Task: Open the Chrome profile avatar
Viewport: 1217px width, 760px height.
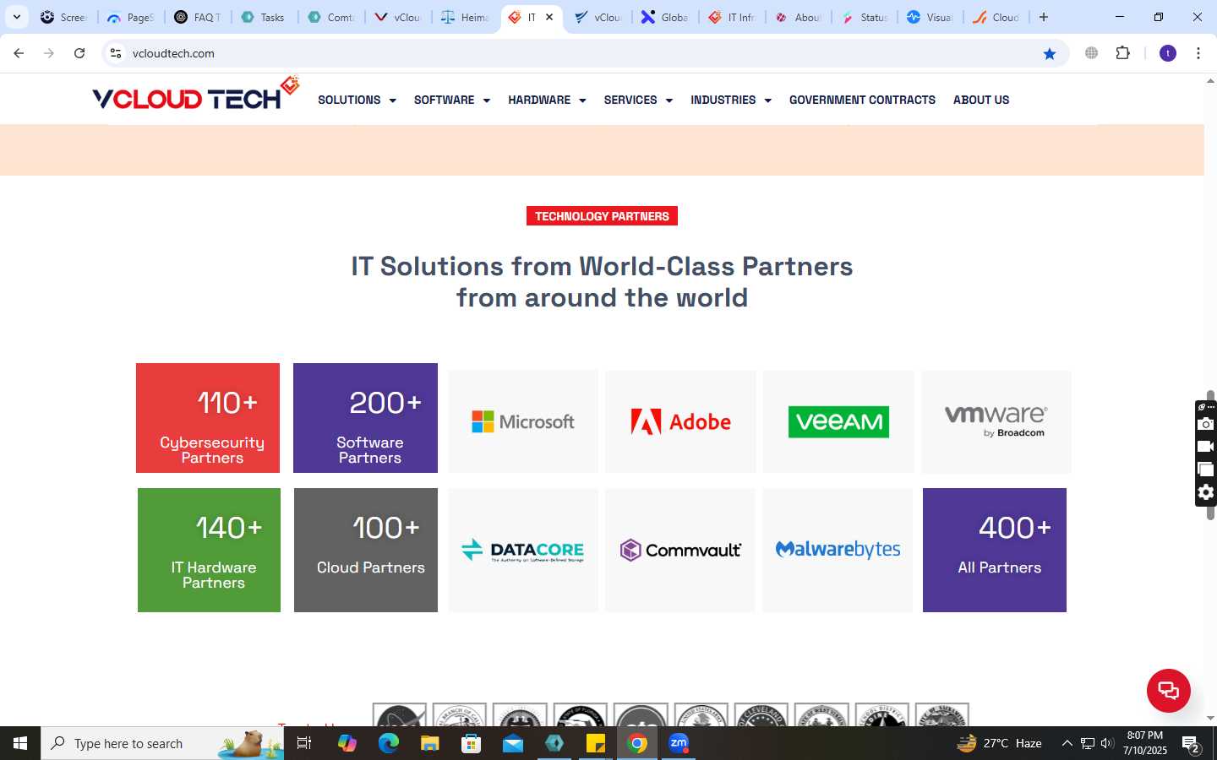Action: (x=1168, y=53)
